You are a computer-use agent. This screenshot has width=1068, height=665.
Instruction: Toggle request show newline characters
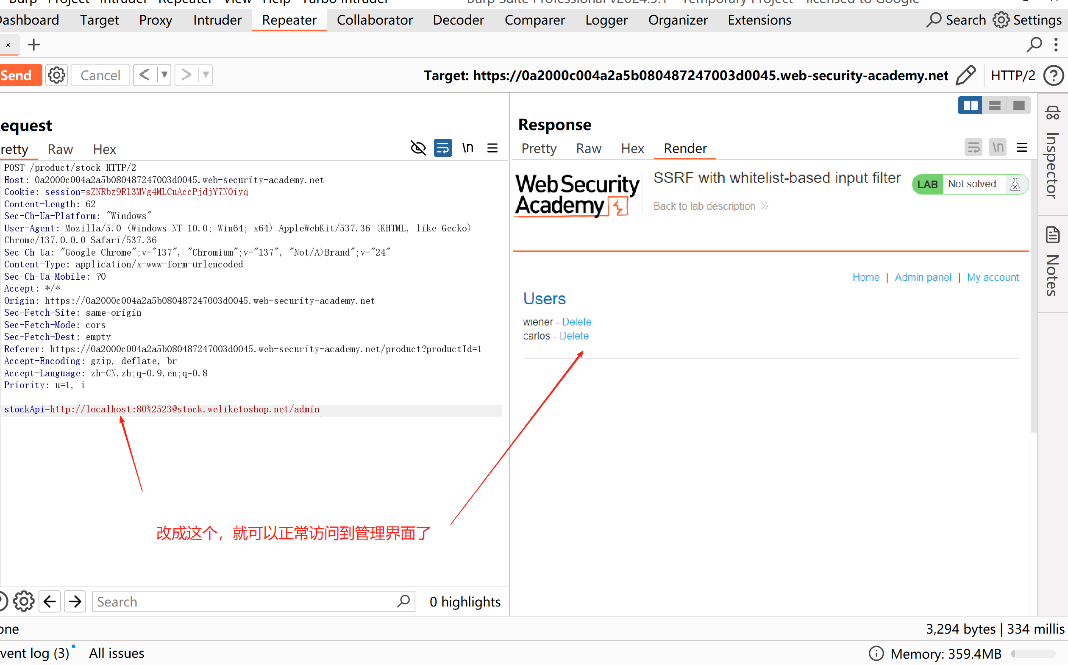(468, 148)
